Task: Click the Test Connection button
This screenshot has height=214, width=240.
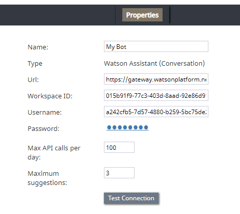Action: click(131, 198)
